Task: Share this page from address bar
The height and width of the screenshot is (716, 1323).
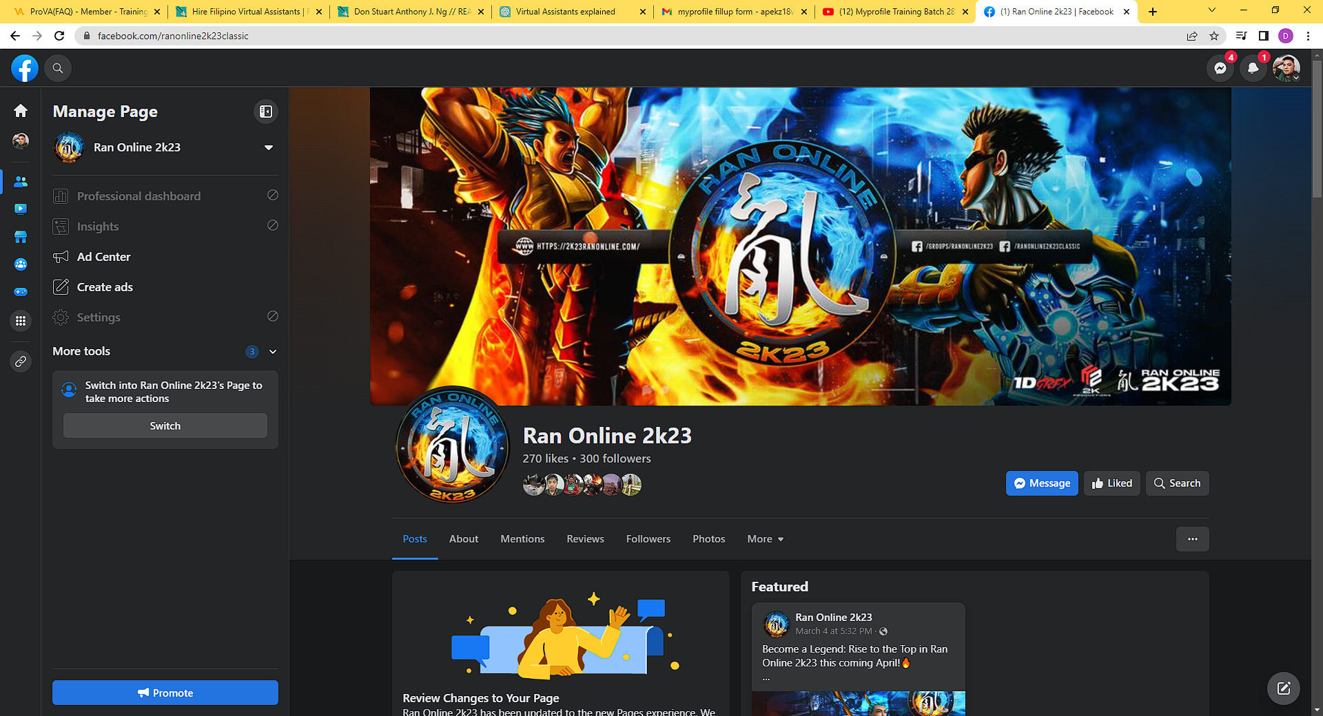Action: tap(1192, 36)
